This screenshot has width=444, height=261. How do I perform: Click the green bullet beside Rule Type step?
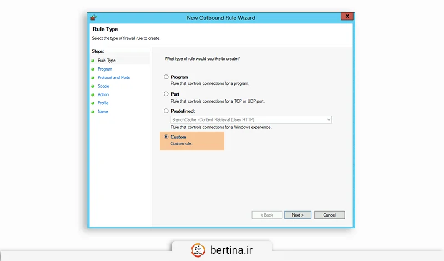(93, 60)
